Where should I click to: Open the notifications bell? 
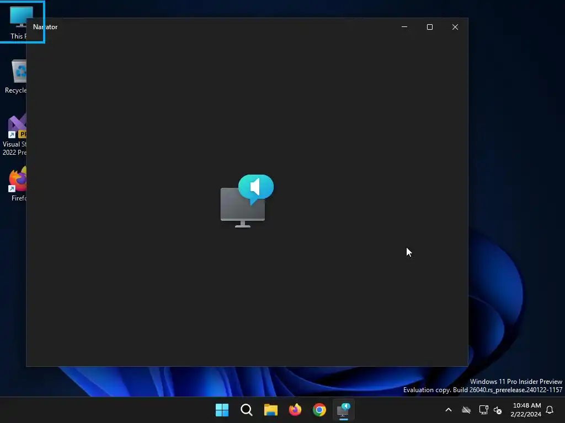click(550, 410)
